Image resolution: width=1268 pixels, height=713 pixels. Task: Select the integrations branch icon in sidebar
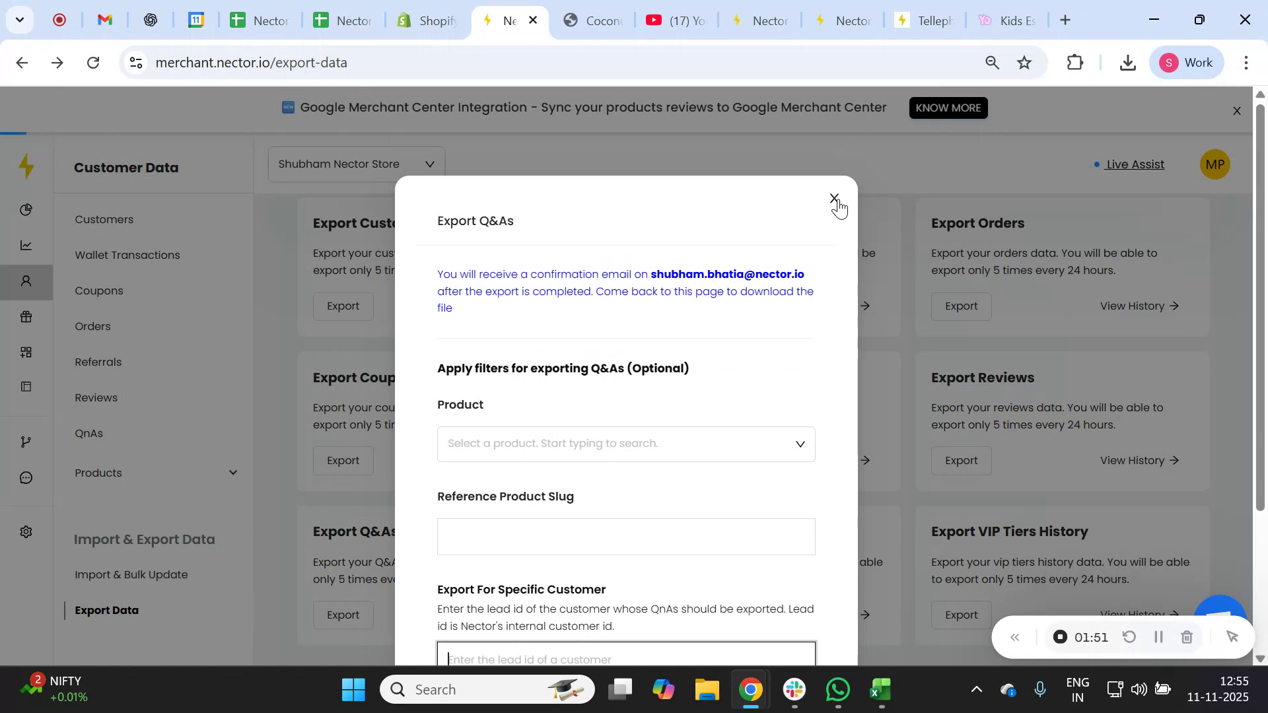pyautogui.click(x=26, y=441)
